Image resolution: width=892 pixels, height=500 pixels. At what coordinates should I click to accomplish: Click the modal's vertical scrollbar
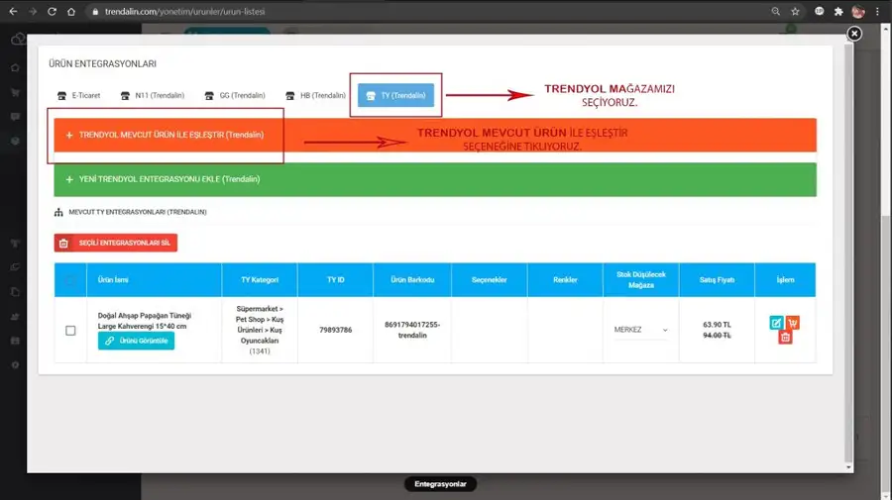coord(848,252)
